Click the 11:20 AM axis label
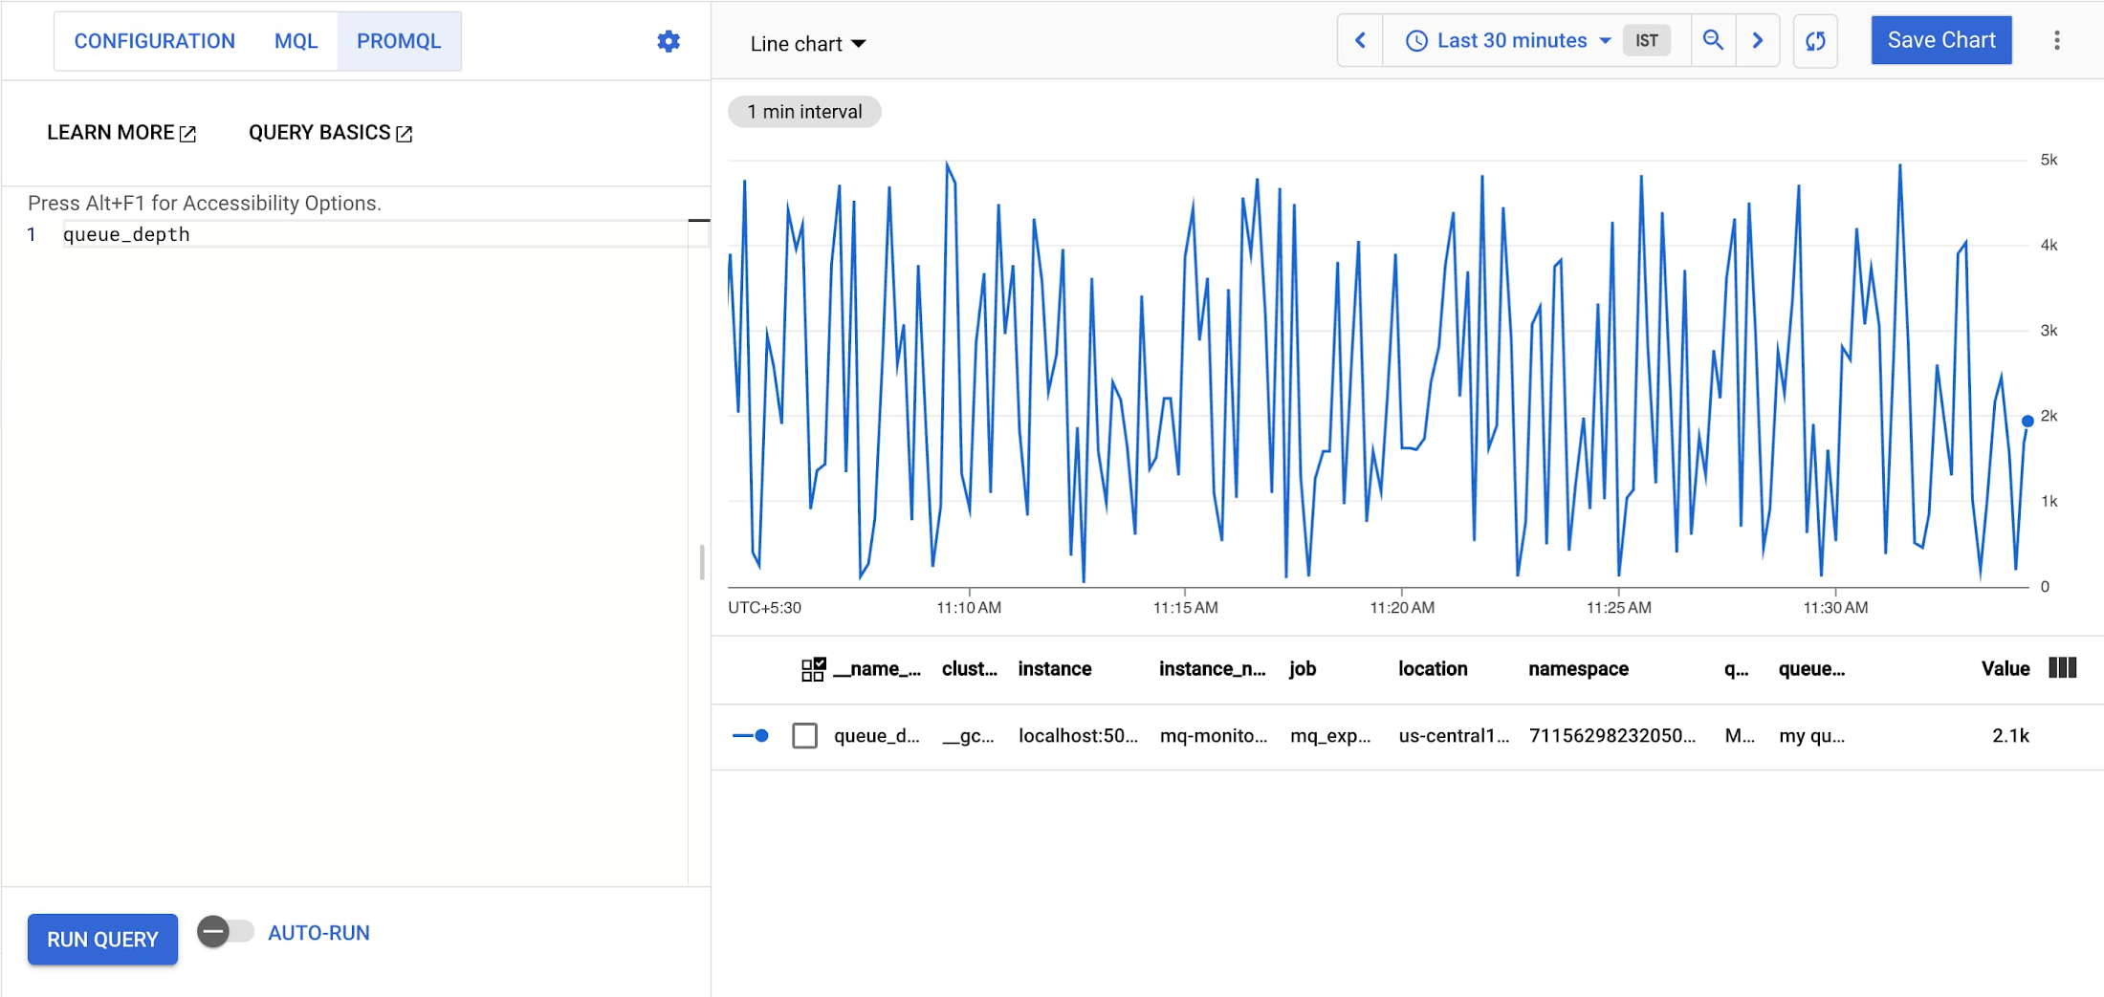The image size is (2104, 997). pos(1401,607)
